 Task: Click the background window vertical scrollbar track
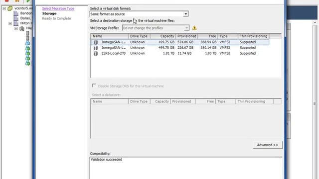[x=315, y=101]
